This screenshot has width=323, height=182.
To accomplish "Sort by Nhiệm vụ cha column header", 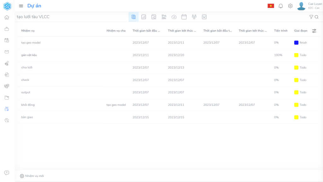I will pos(116,31).
